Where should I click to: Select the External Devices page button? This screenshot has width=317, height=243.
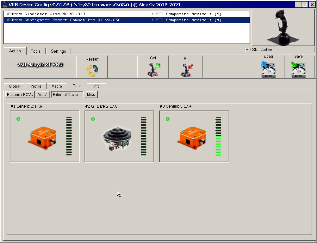tap(67, 95)
